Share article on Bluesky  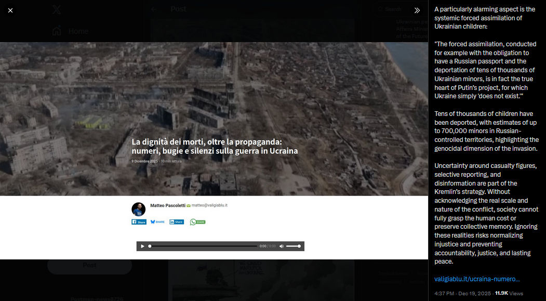point(157,222)
